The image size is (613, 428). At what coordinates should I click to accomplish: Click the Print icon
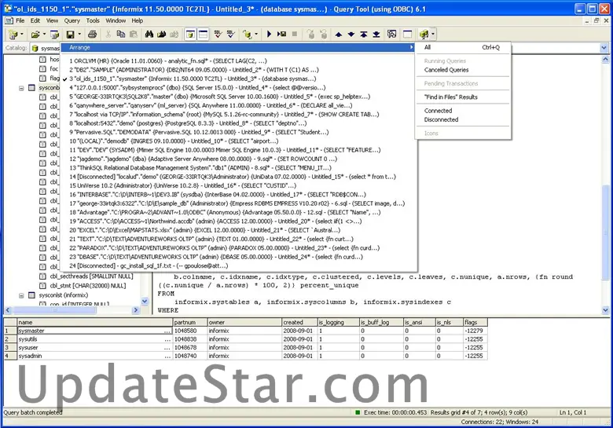(92, 35)
